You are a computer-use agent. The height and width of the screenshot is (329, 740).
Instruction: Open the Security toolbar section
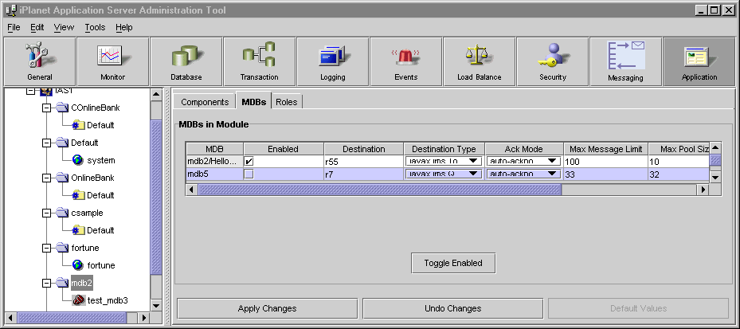click(553, 61)
